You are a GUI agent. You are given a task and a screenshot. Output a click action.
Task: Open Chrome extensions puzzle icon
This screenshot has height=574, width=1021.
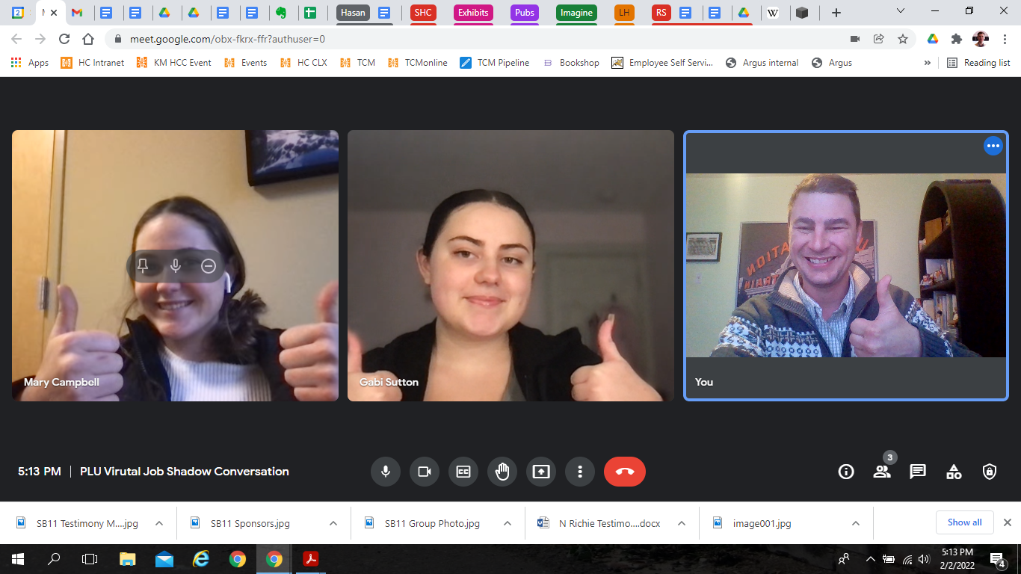pos(956,39)
